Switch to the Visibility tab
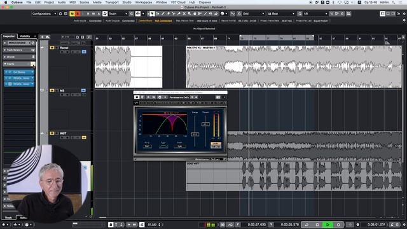 [25, 36]
